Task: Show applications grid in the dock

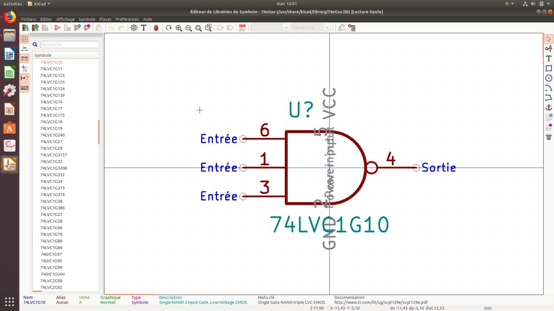Action: pos(10,301)
